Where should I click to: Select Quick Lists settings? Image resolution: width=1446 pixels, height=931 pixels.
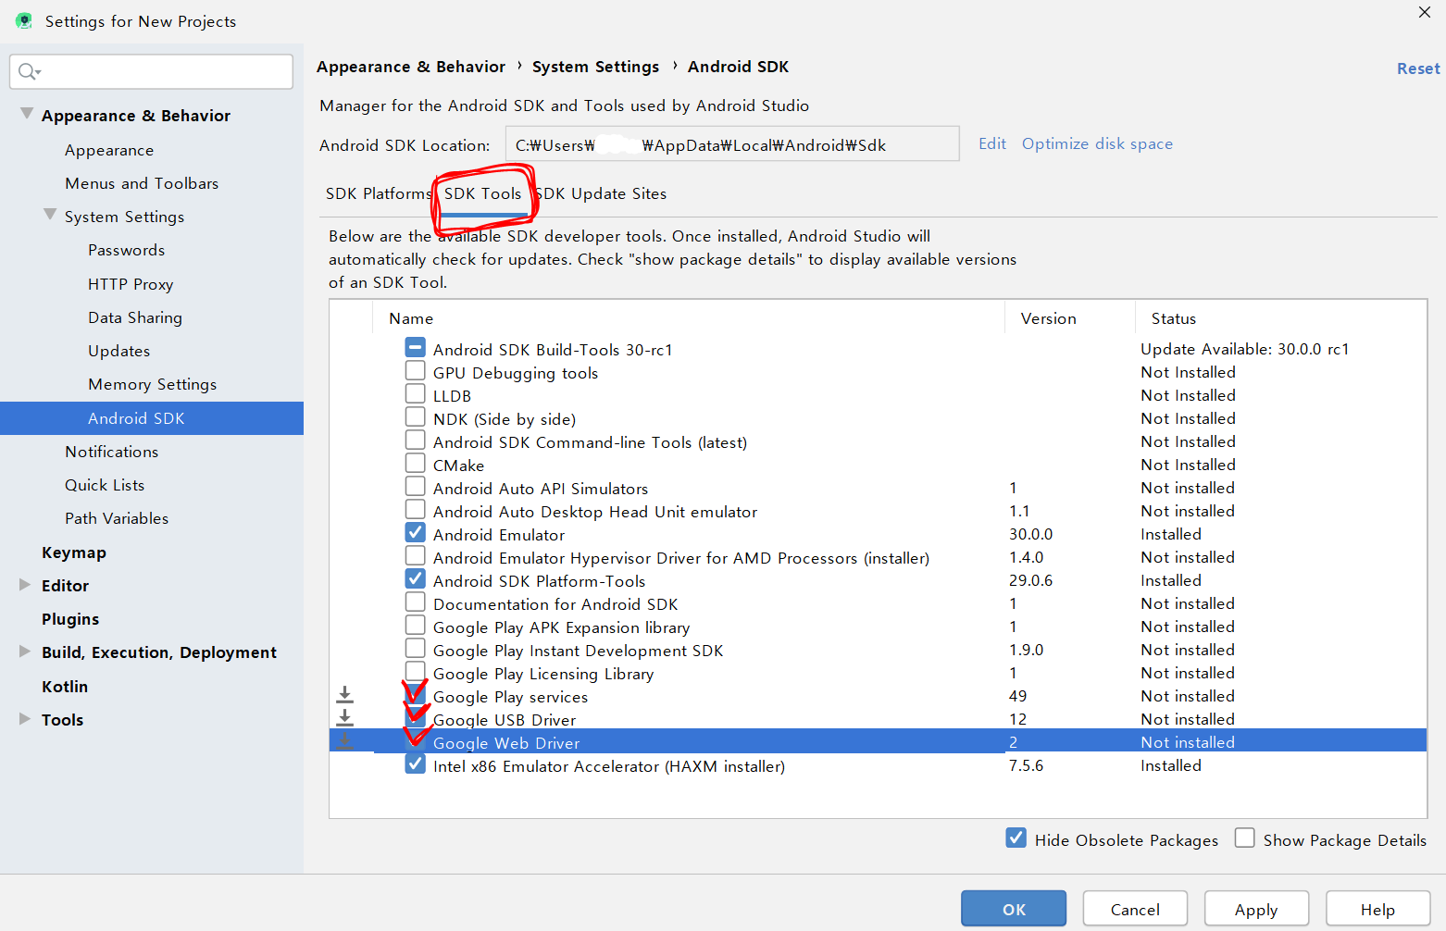click(x=105, y=485)
